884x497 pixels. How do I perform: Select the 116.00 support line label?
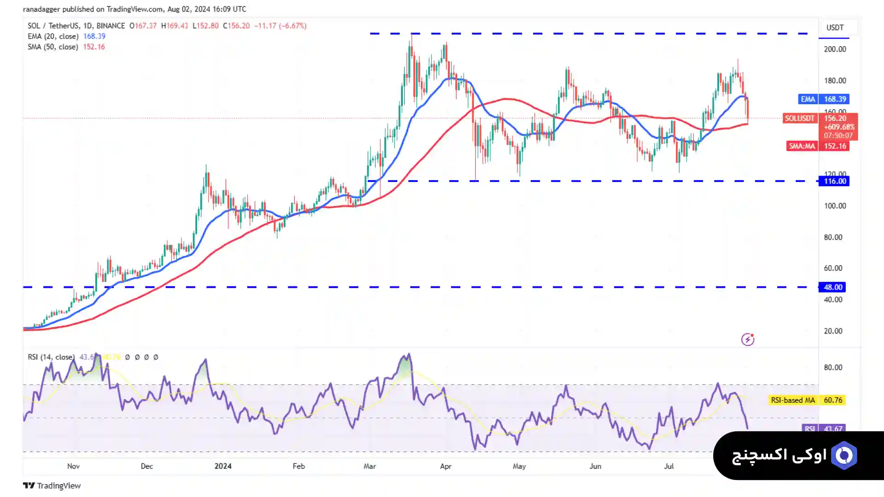pos(834,181)
